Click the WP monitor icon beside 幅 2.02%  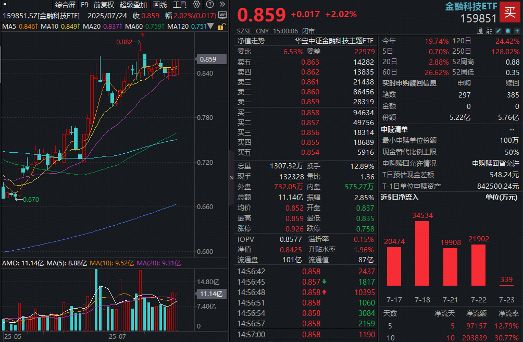[x=222, y=15]
